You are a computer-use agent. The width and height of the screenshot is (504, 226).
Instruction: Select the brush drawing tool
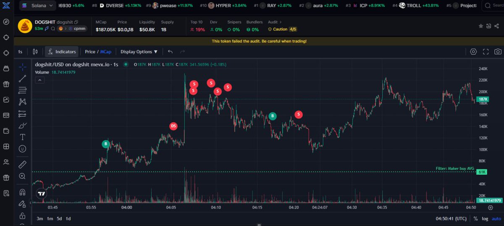coord(22,125)
